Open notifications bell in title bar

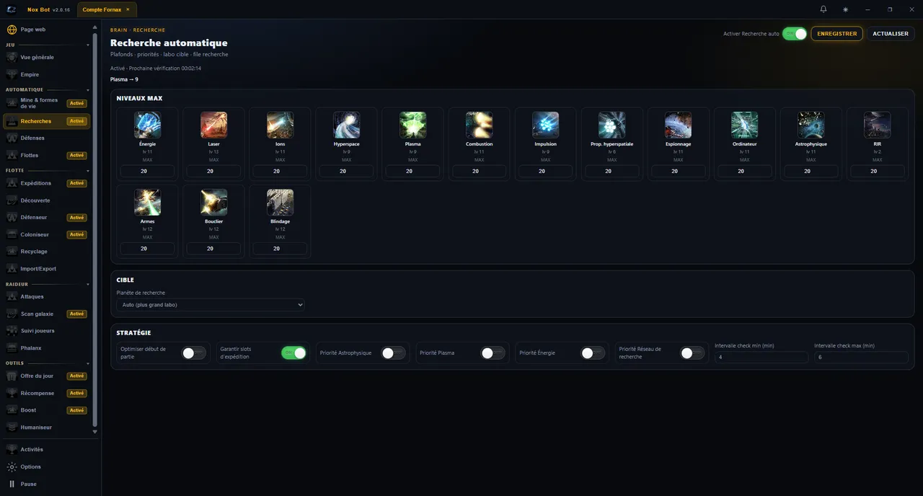point(823,9)
